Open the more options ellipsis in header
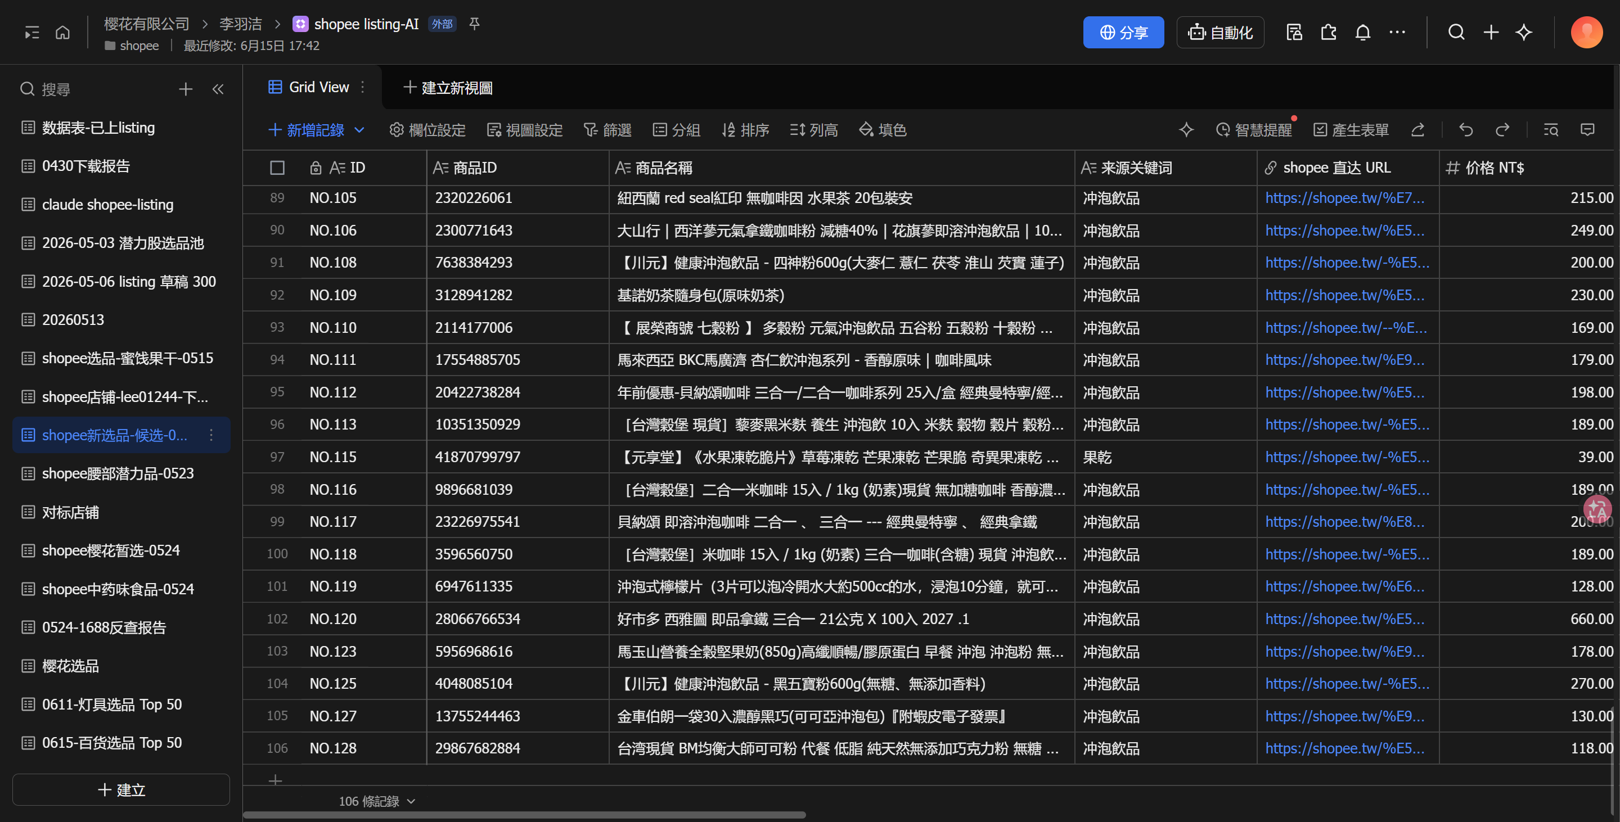 (x=1397, y=32)
